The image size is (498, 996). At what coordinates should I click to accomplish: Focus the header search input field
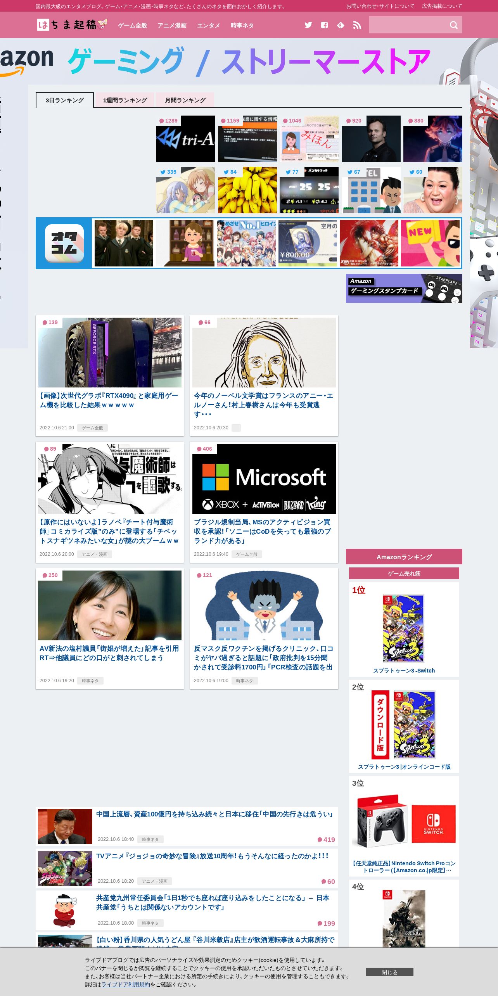click(408, 25)
